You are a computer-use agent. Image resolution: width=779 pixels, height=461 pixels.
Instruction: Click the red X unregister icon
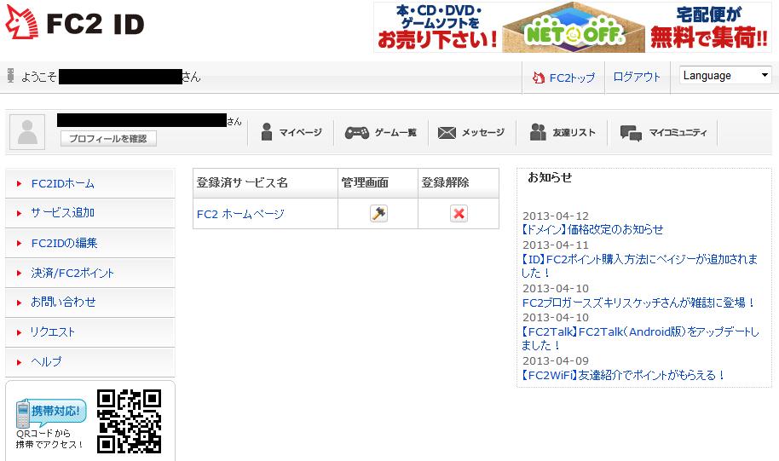459,214
